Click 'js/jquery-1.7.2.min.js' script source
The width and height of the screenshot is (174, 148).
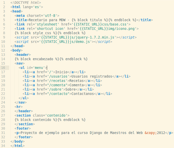(x=92, y=37)
